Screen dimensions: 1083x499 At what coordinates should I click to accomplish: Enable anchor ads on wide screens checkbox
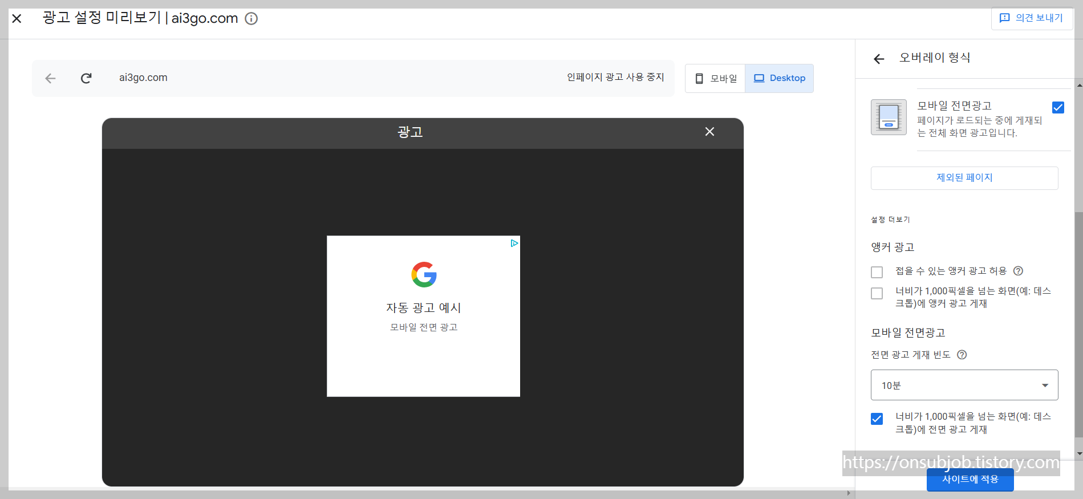click(877, 293)
